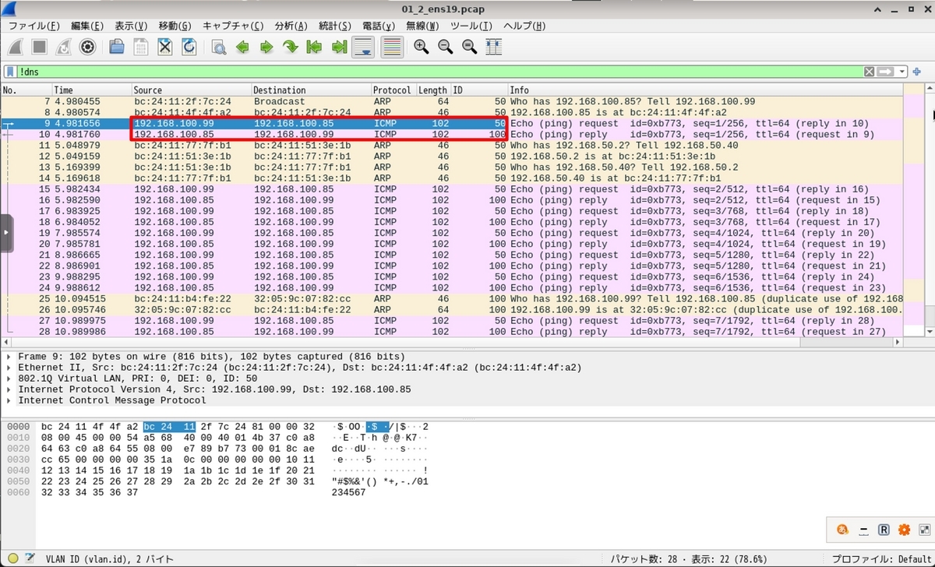Select packet 25 duplicate-use ARP row

tap(452, 298)
